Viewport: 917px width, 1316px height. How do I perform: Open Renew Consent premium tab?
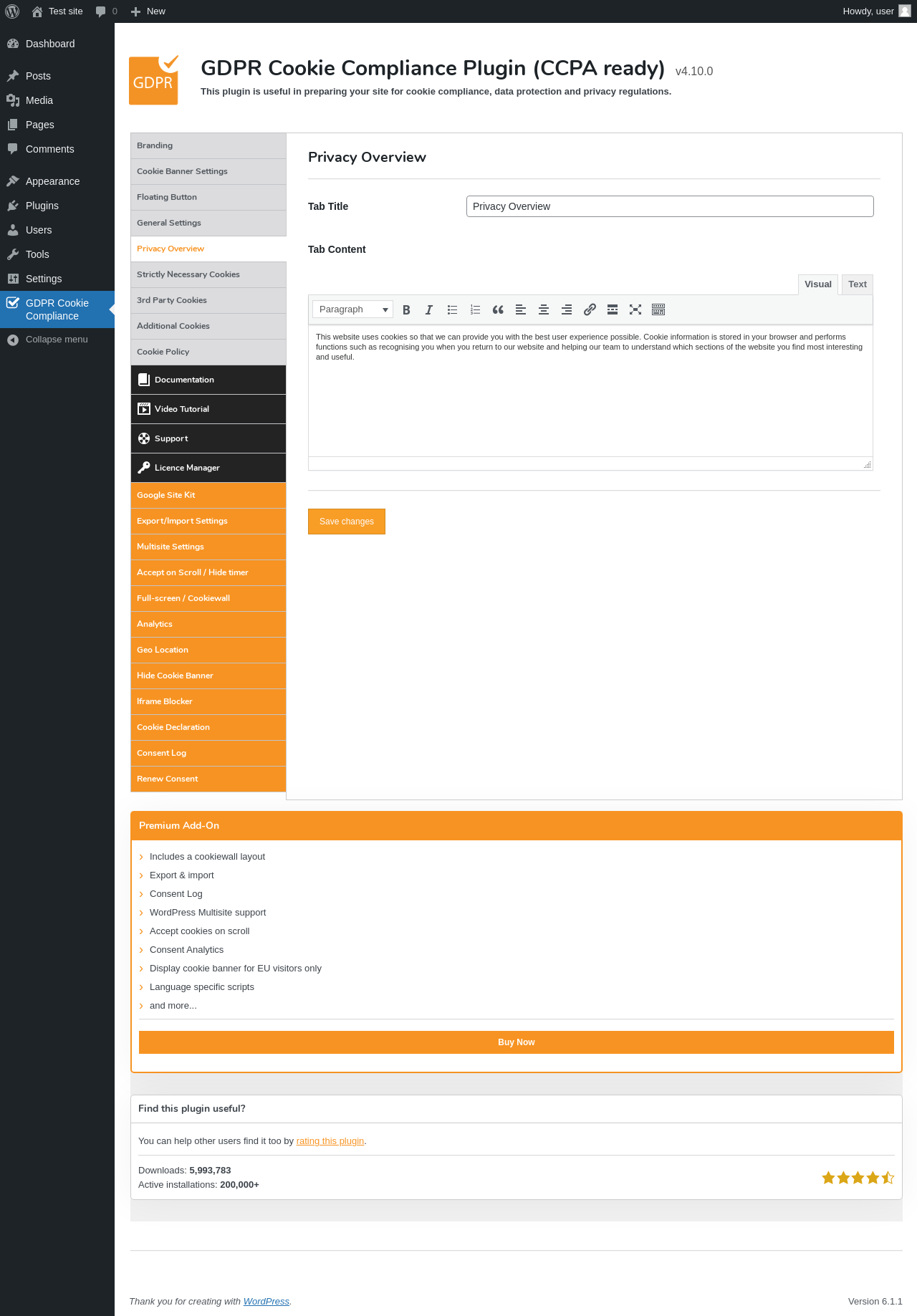pos(208,779)
